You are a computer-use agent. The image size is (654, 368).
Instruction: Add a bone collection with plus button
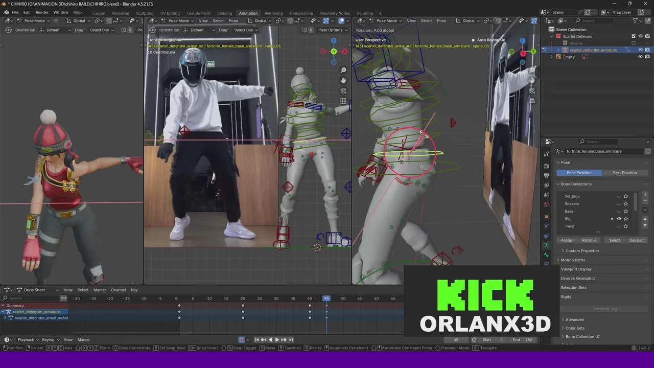(645, 194)
